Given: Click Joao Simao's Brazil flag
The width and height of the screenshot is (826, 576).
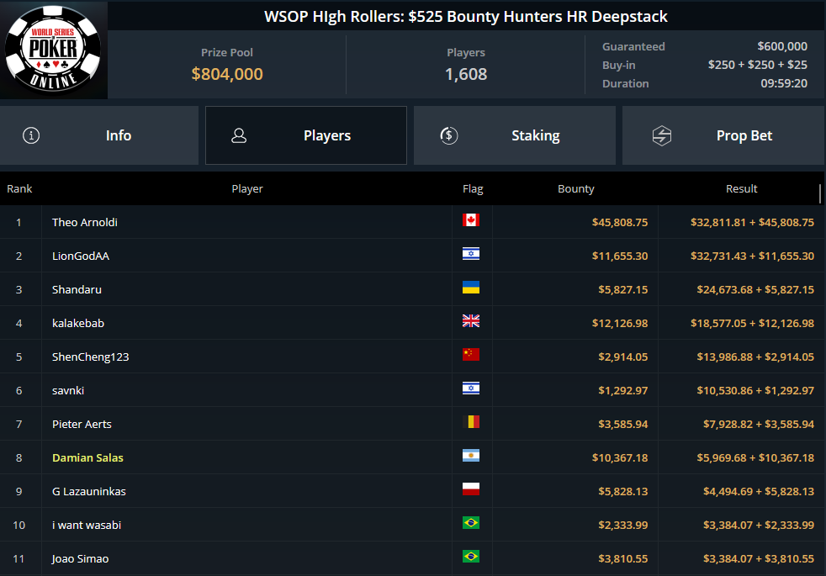Looking at the screenshot, I should tap(471, 557).
